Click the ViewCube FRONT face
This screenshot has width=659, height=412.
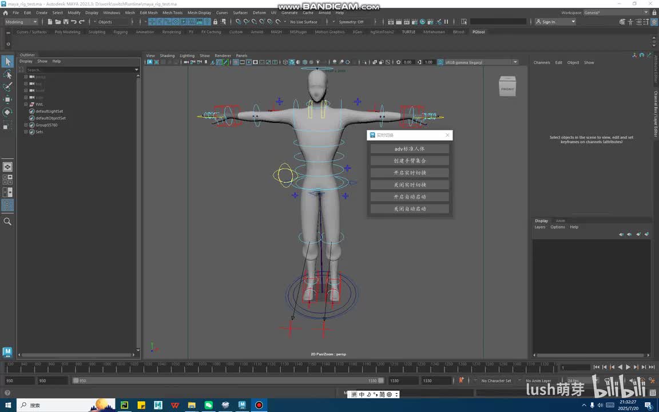[507, 89]
